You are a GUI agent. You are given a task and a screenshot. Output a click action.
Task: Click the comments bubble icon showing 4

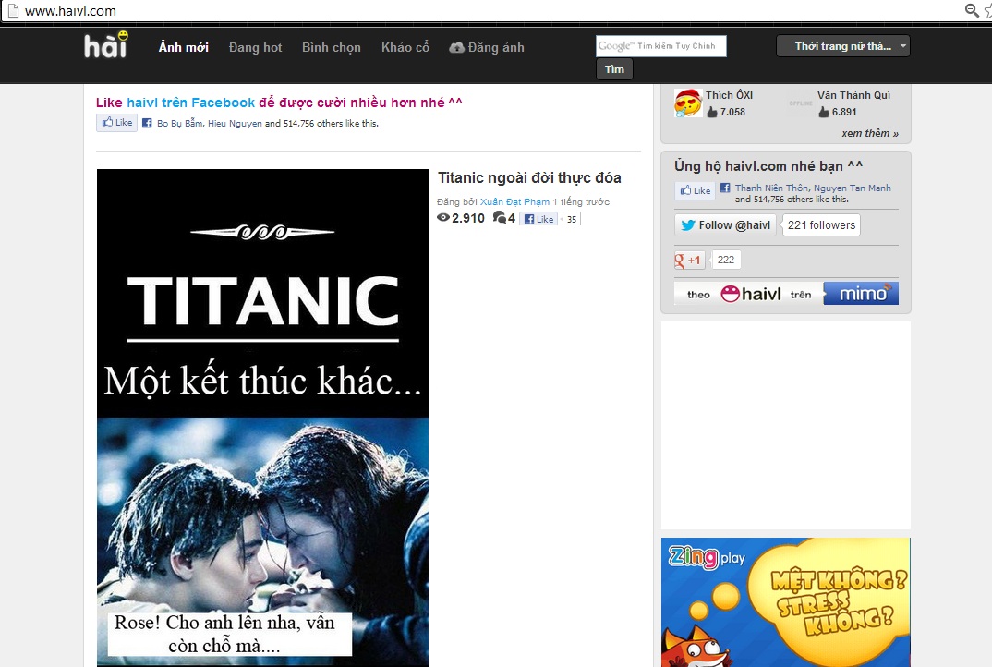(499, 218)
